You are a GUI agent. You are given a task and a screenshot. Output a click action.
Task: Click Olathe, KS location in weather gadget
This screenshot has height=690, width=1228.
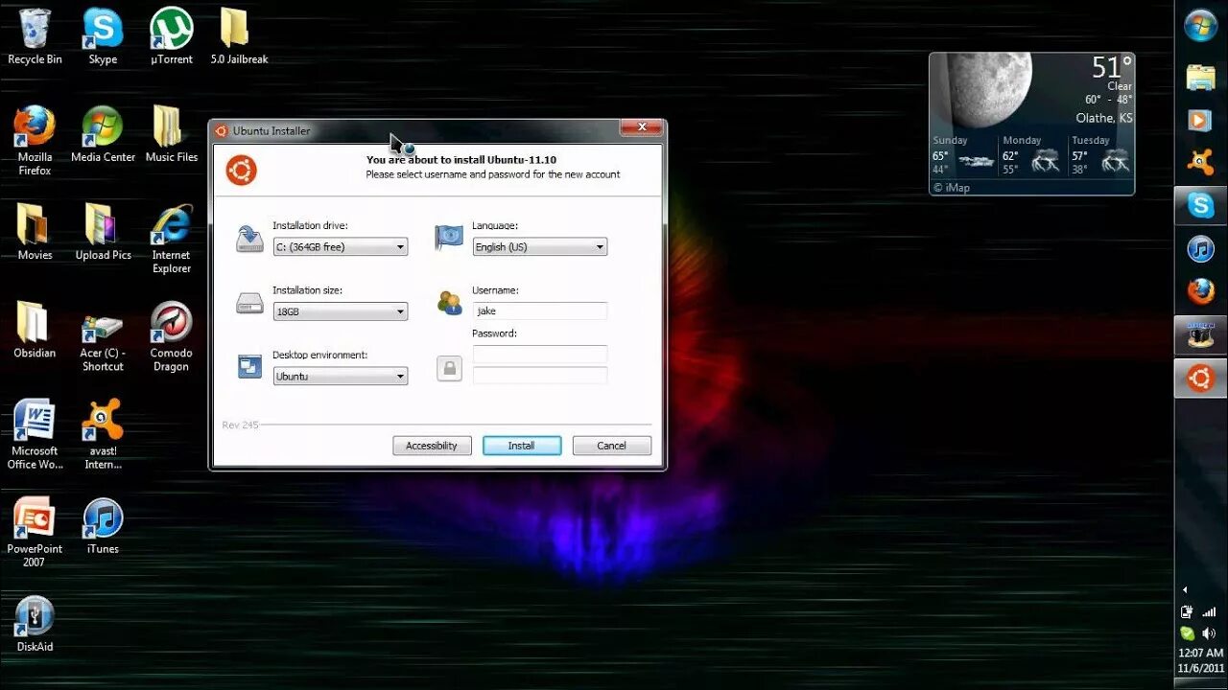coord(1103,118)
